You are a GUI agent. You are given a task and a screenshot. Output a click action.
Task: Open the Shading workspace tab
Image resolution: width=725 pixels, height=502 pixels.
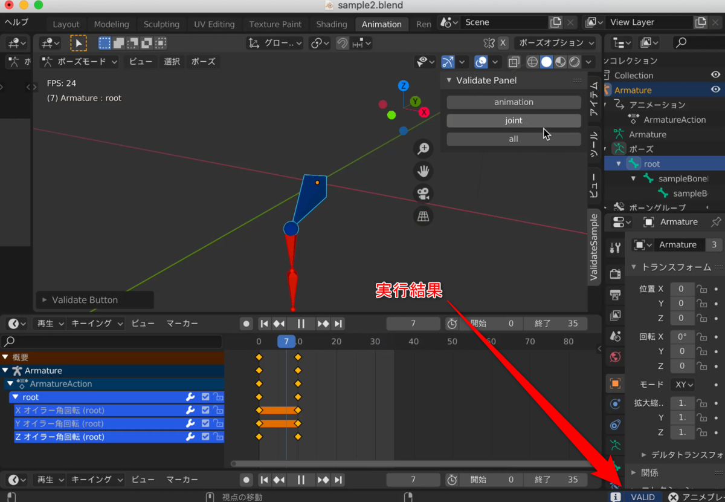point(331,24)
